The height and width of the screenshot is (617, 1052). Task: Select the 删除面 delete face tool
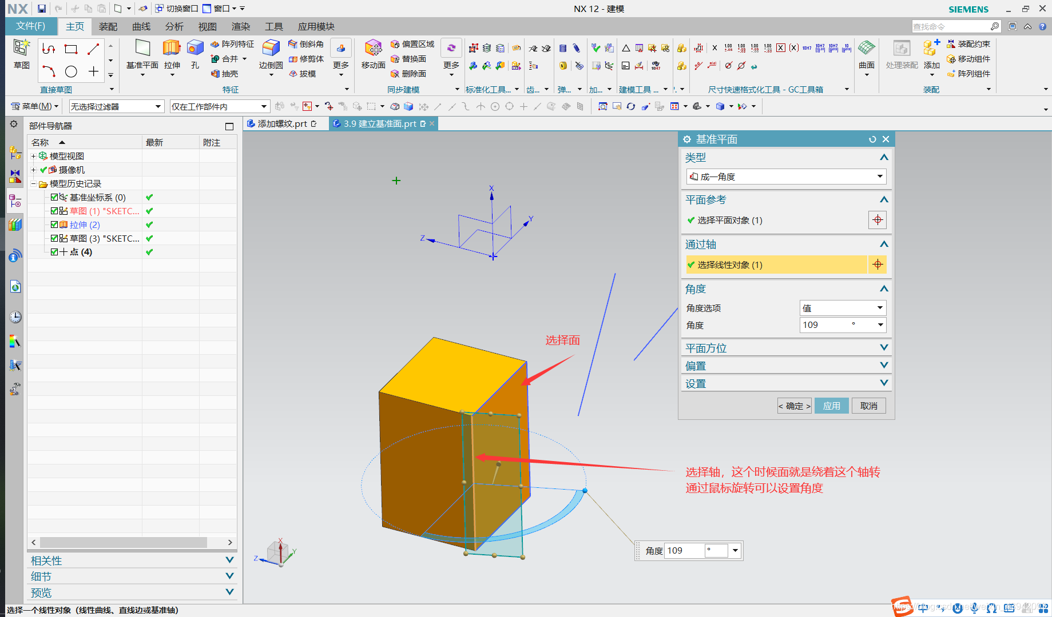408,74
